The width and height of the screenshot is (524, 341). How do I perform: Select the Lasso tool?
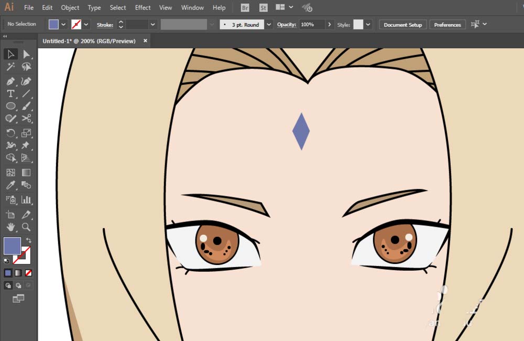tap(26, 67)
